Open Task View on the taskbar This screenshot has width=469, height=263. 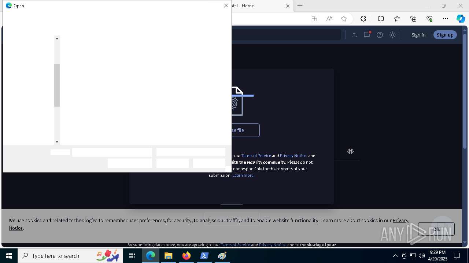pyautogui.click(x=132, y=256)
